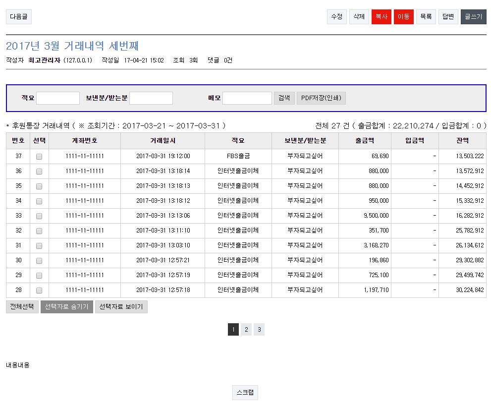Click the 적요 search input field

58,98
